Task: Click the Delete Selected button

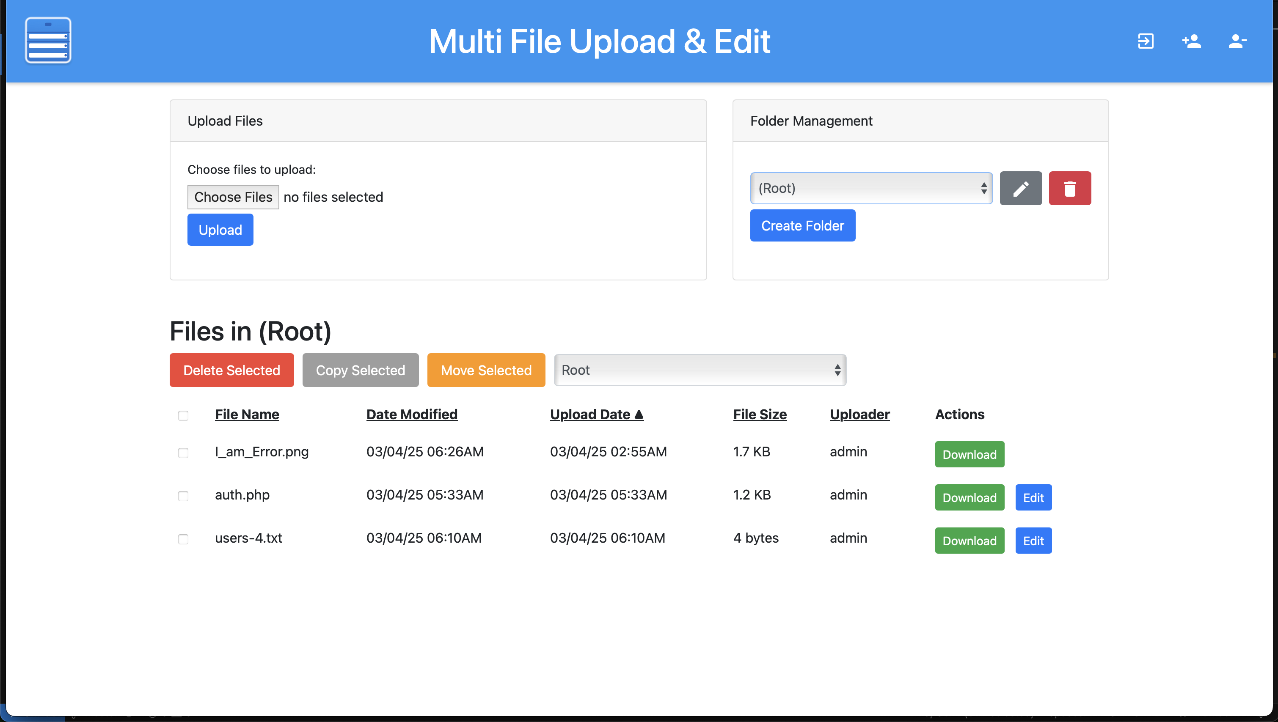Action: click(231, 370)
